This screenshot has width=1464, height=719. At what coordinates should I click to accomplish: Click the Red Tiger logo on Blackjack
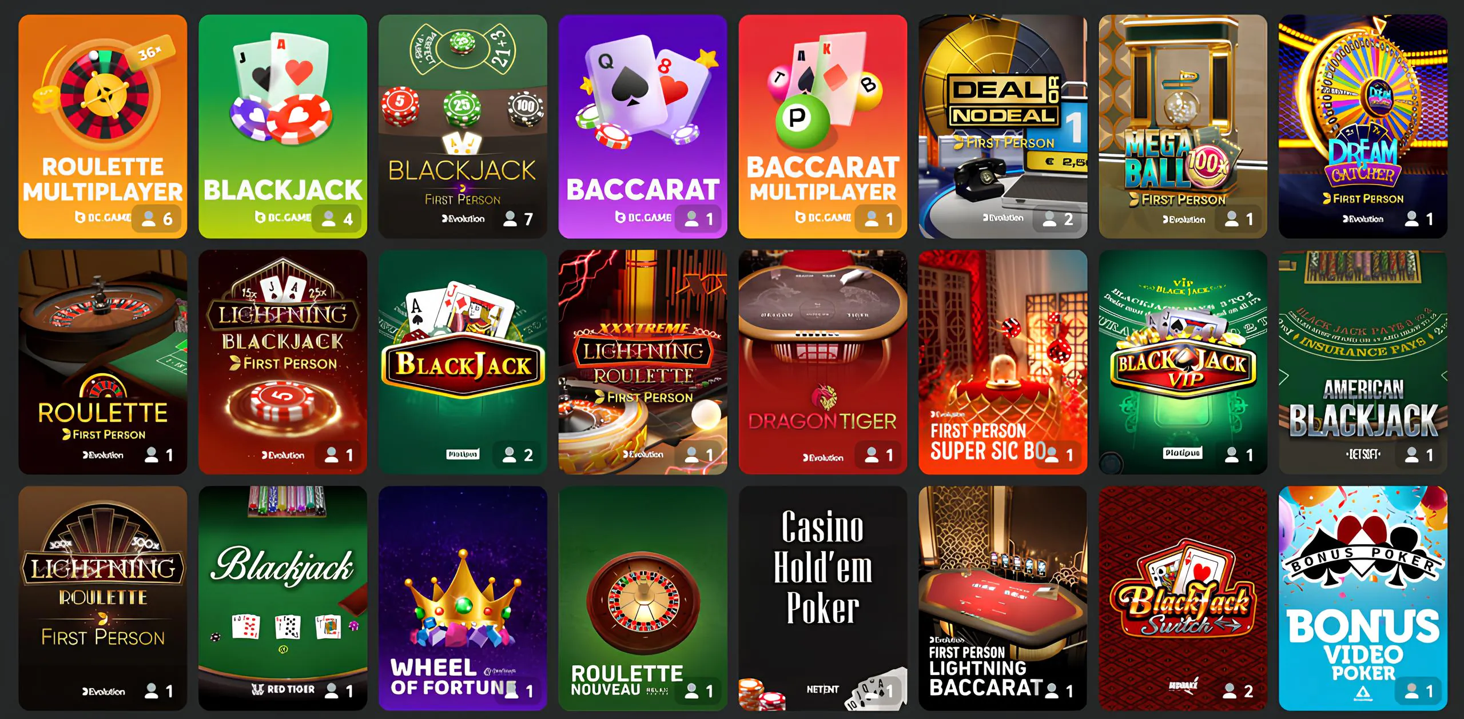[283, 689]
